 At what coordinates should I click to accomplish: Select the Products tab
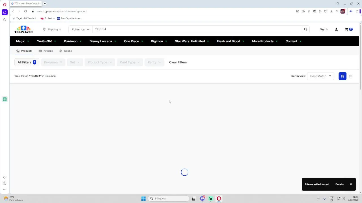pos(24,51)
